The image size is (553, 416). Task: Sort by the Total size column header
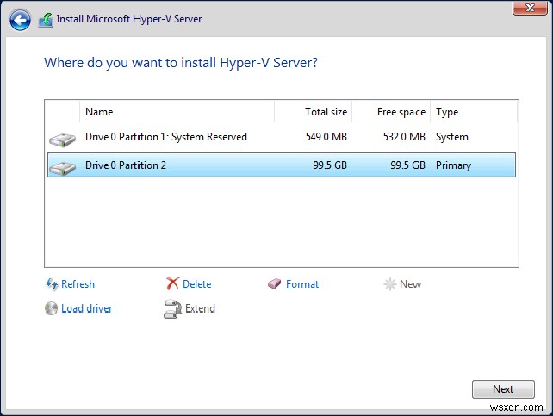326,112
